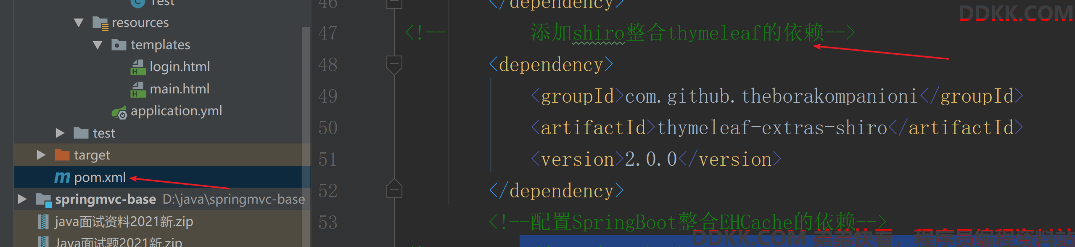Select java面试资料2021新.zip file
Screen dimensions: 1075x247
click(124, 222)
